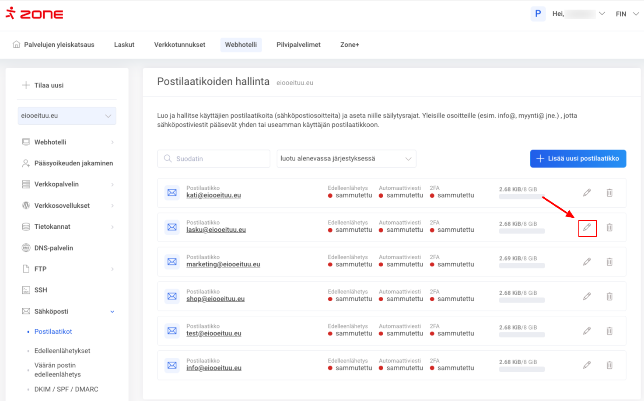Open the FIN language dropdown
This screenshot has width=644, height=401.
(x=627, y=14)
